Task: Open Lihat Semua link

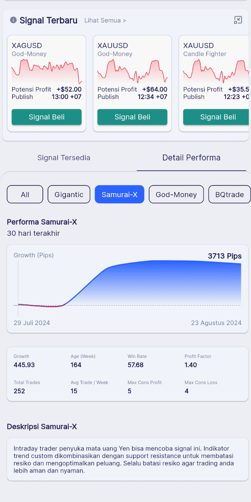Action: (x=105, y=20)
